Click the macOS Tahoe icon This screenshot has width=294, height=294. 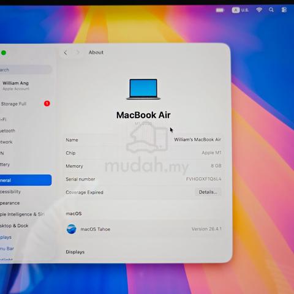(x=72, y=229)
